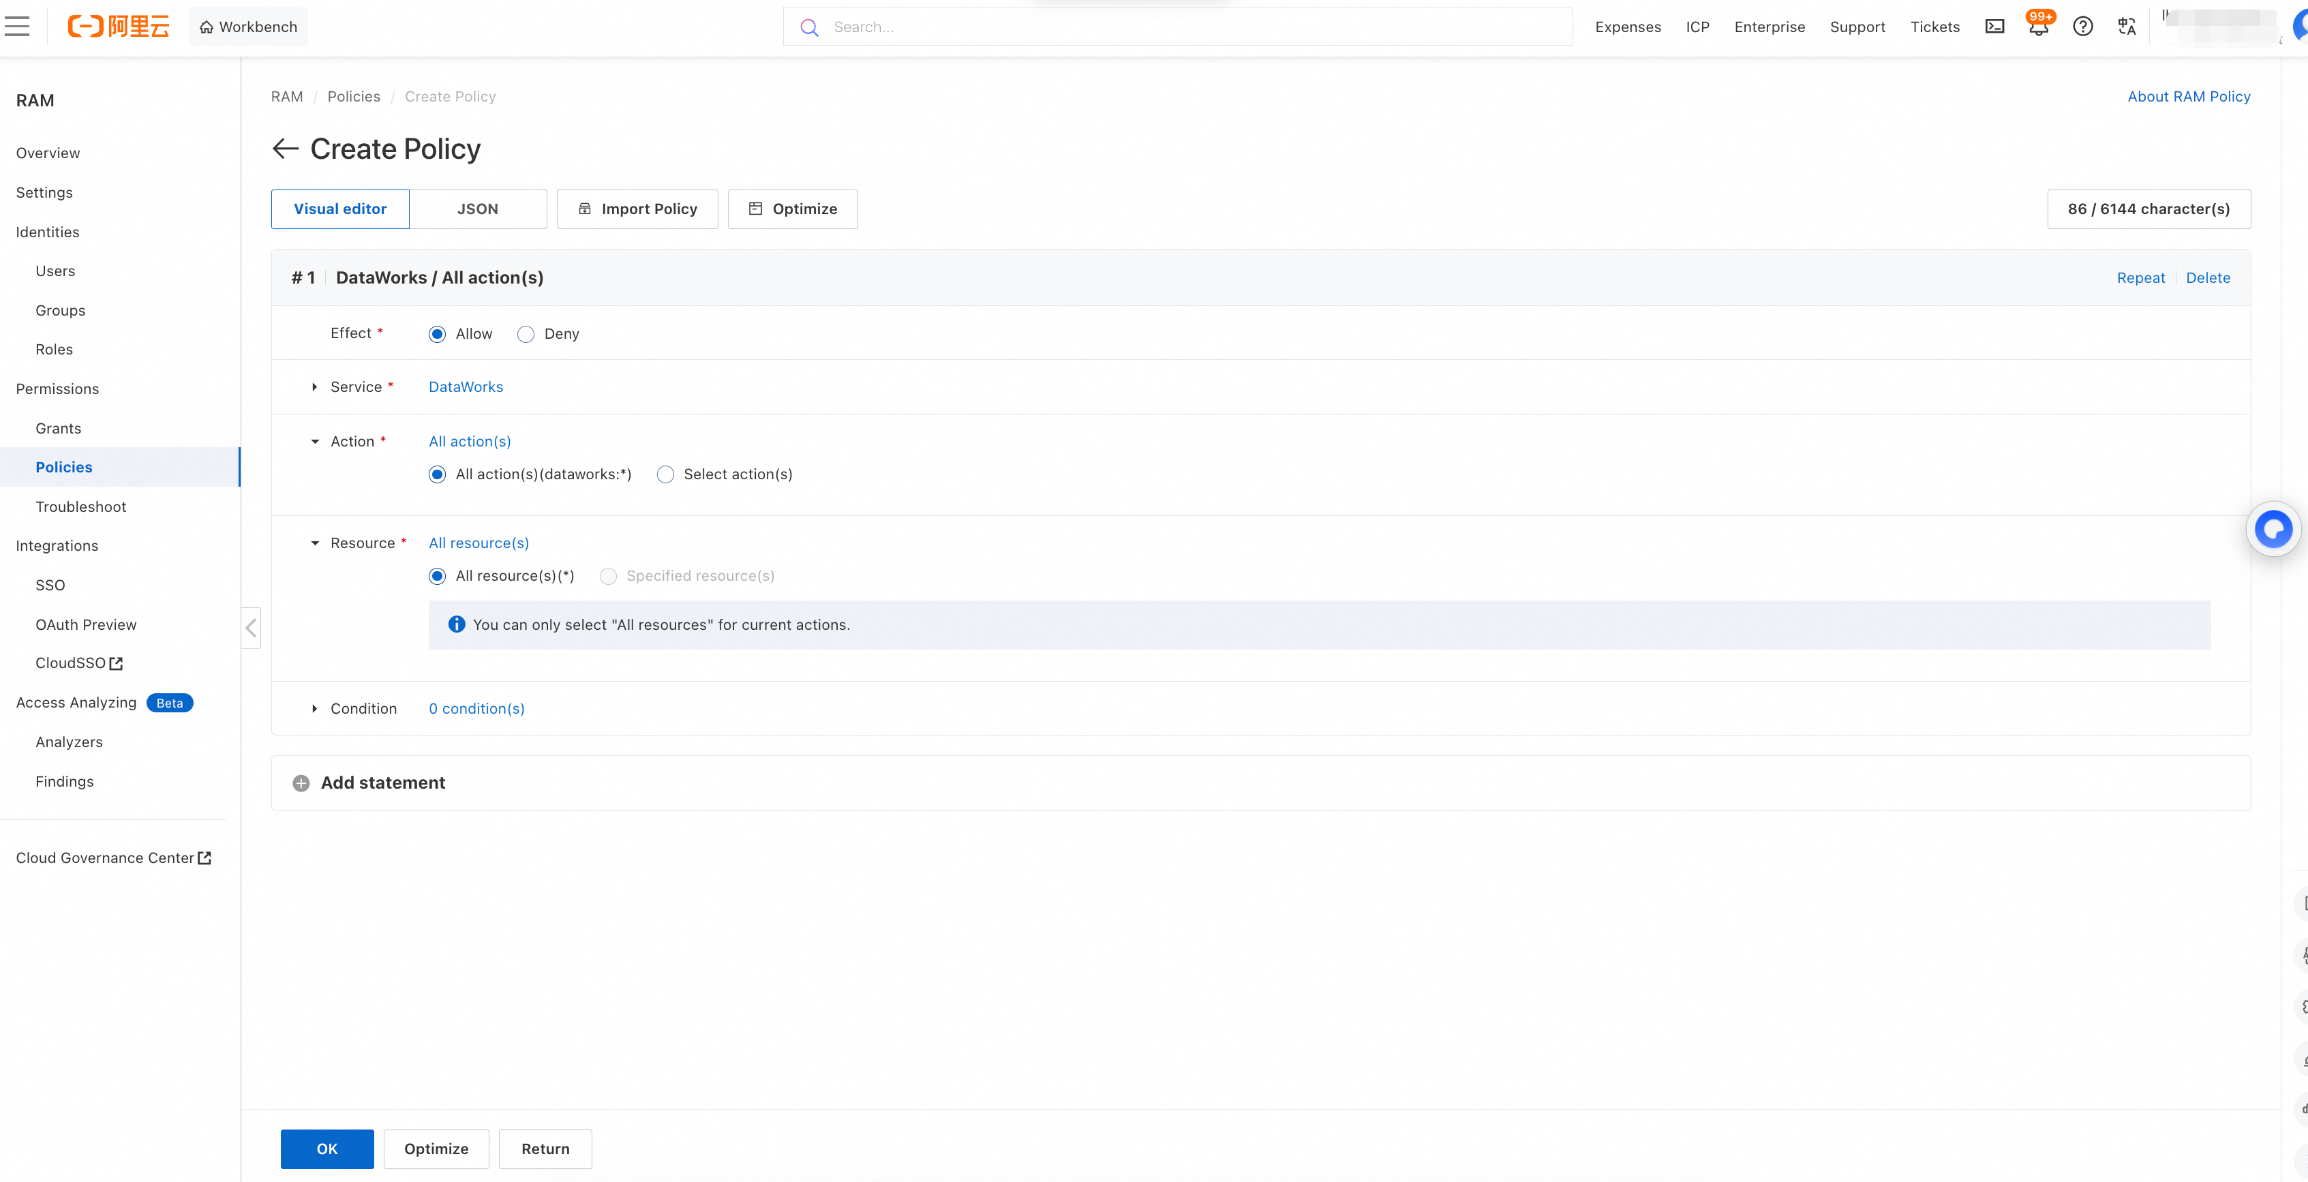Open the help question mark icon
This screenshot has height=1182, width=2308.
[2083, 27]
